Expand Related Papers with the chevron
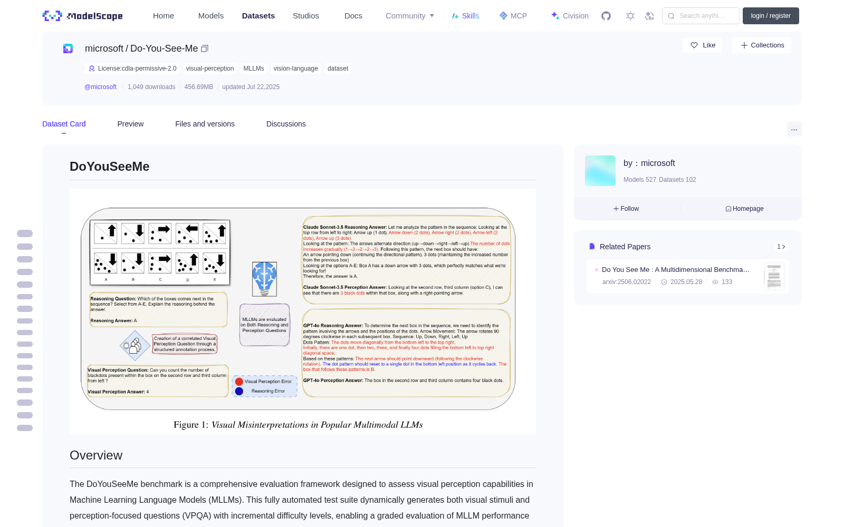Image resolution: width=844 pixels, height=527 pixels. [781, 247]
